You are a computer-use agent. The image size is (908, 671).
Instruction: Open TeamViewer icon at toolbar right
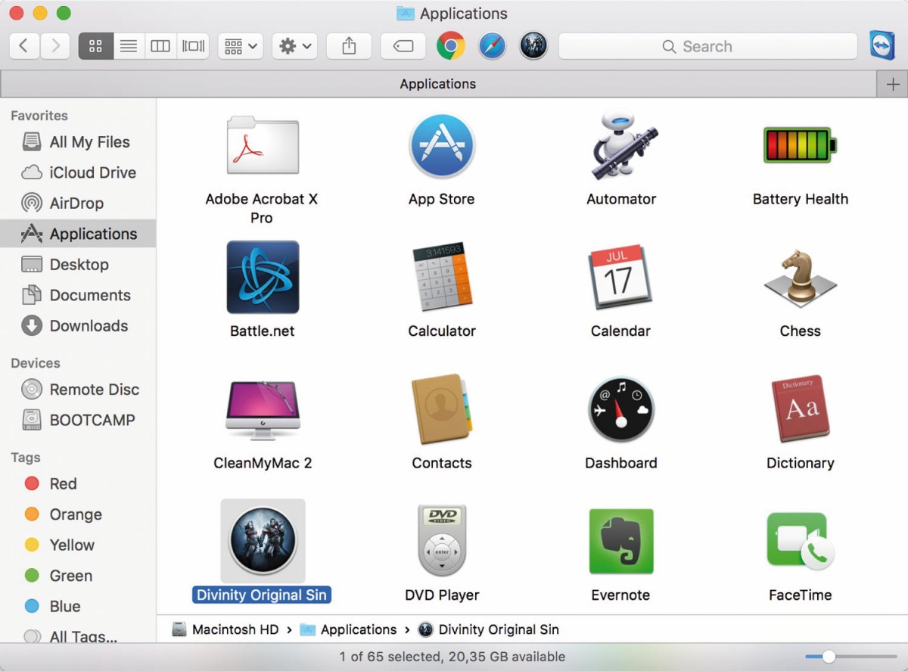click(x=882, y=45)
